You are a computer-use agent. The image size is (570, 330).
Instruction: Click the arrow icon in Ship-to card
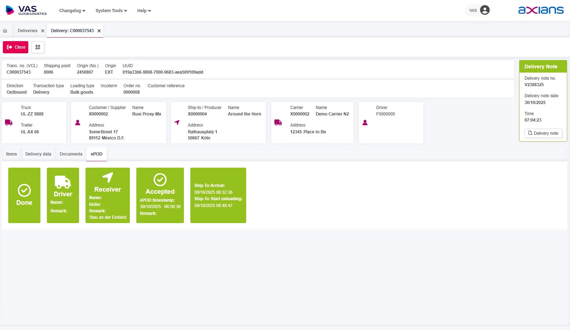177,123
